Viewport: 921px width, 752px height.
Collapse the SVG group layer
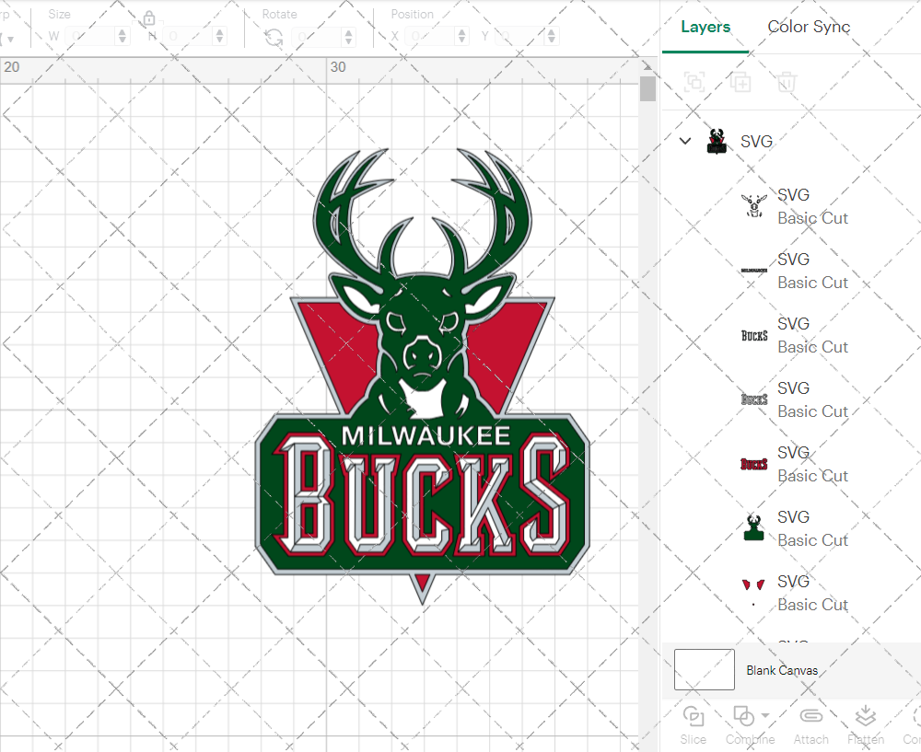pyautogui.click(x=685, y=141)
